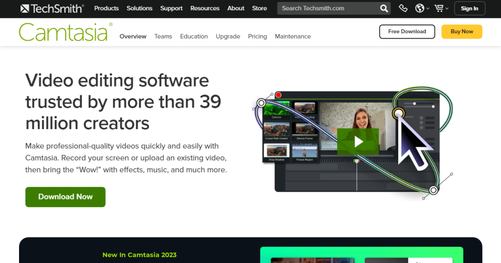Click the search magnifier icon
This screenshot has height=263, width=501.
pyautogui.click(x=384, y=9)
